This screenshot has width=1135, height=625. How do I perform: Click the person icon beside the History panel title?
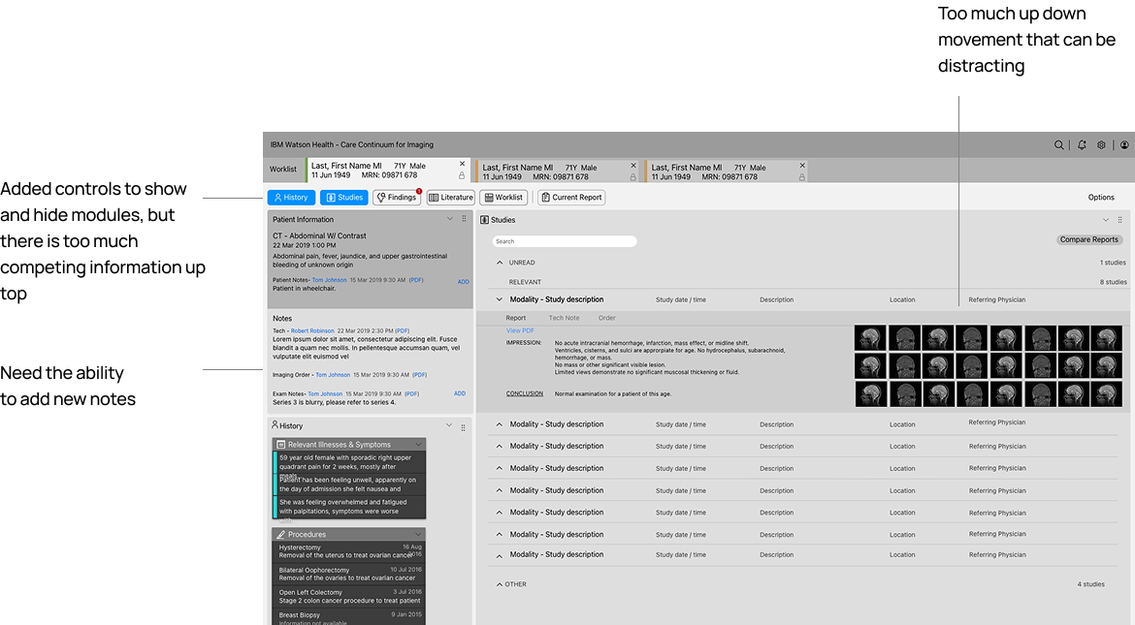275,424
